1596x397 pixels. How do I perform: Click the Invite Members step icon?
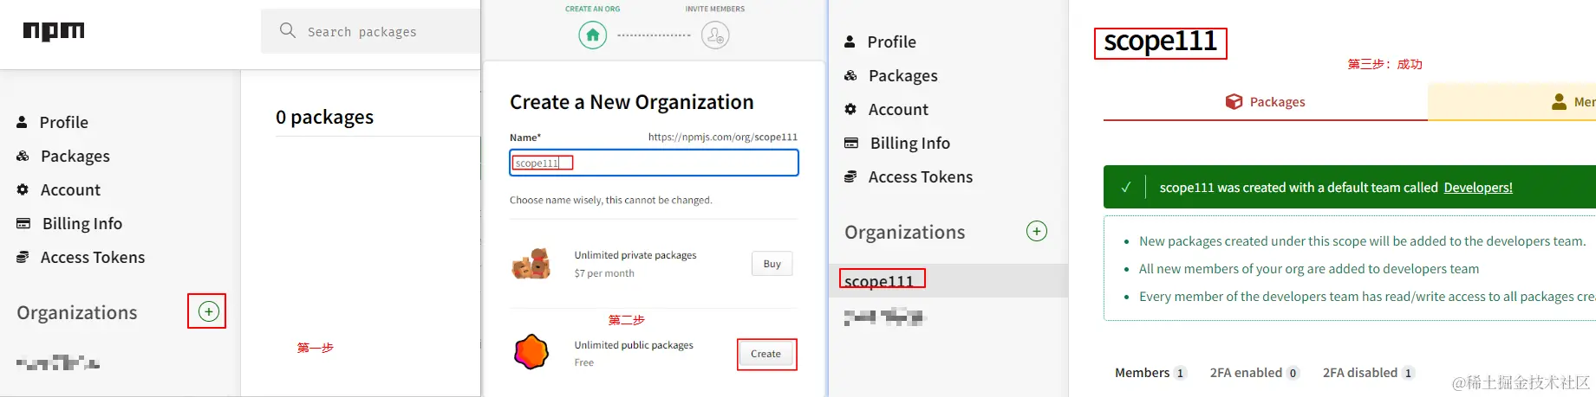pyautogui.click(x=715, y=35)
